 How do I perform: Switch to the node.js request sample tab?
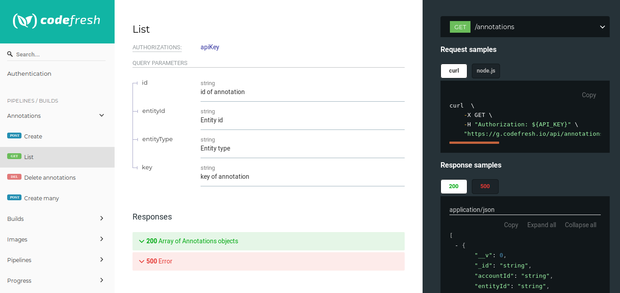[486, 71]
